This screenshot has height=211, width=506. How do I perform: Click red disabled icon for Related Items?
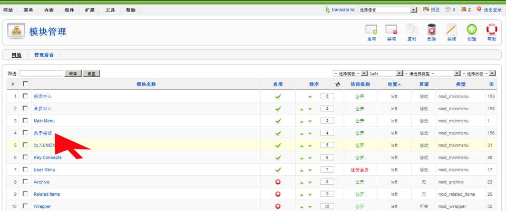pos(278,194)
